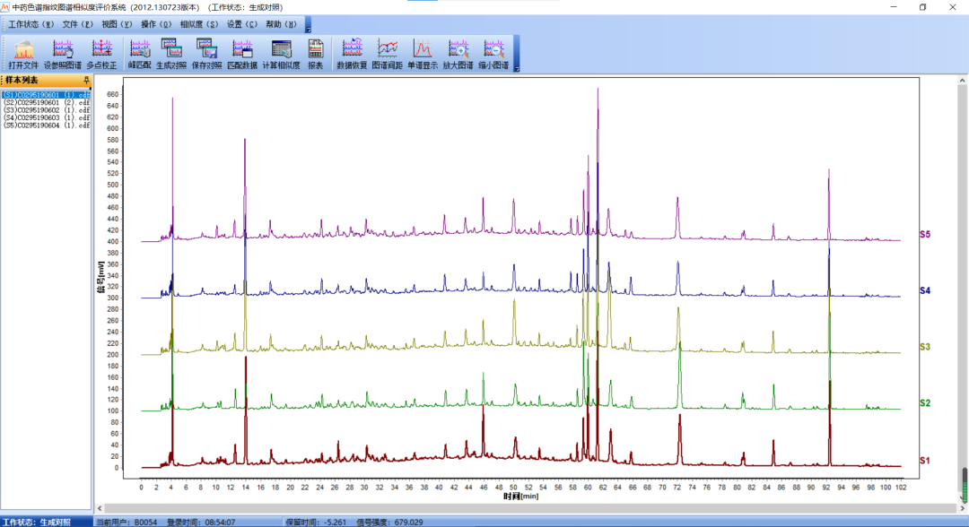Toggle pin on 样本列表 panel
Image resolution: width=969 pixels, height=527 pixels.
pyautogui.click(x=86, y=81)
